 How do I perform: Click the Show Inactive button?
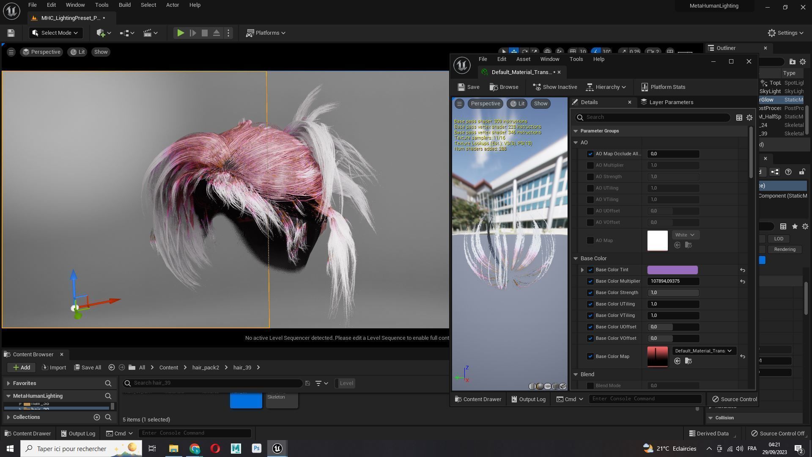click(x=555, y=87)
